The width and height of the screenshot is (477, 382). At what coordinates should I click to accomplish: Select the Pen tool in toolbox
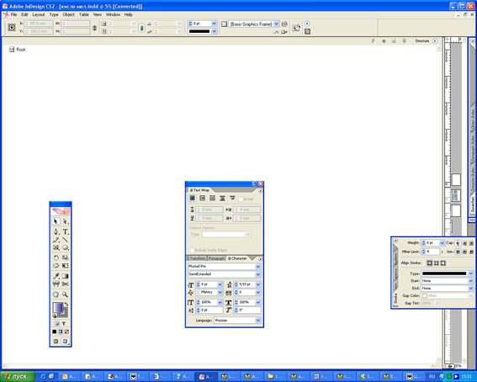click(x=56, y=231)
